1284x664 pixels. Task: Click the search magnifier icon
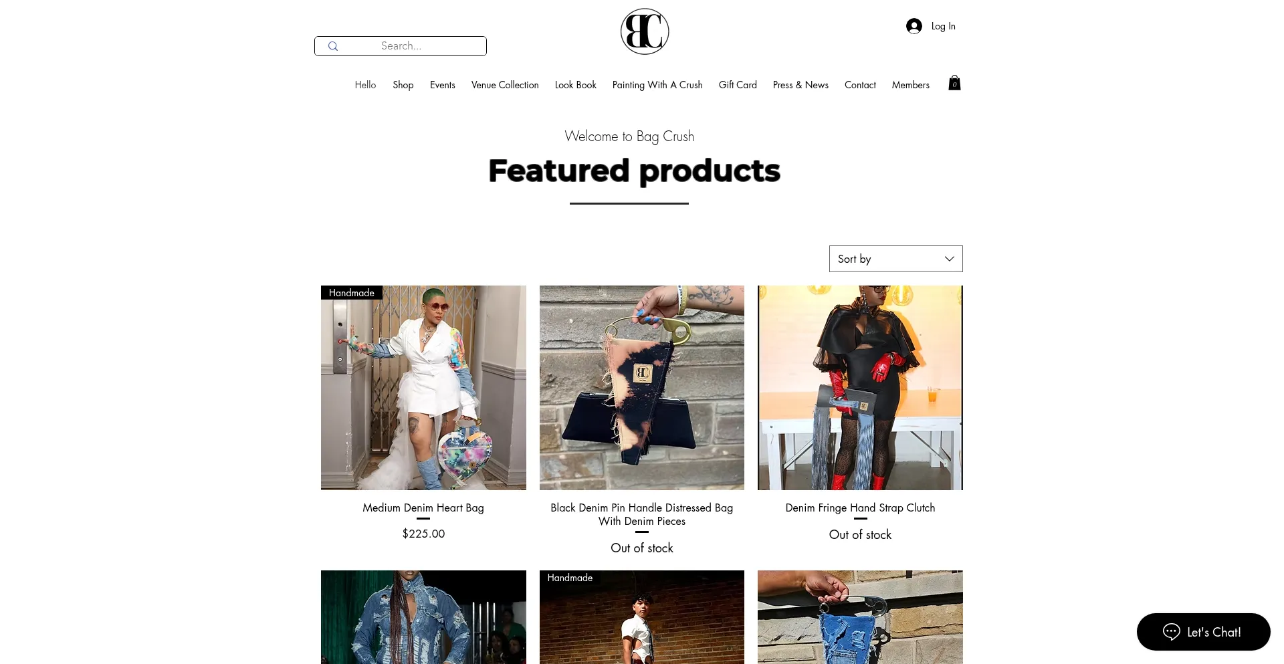333,46
